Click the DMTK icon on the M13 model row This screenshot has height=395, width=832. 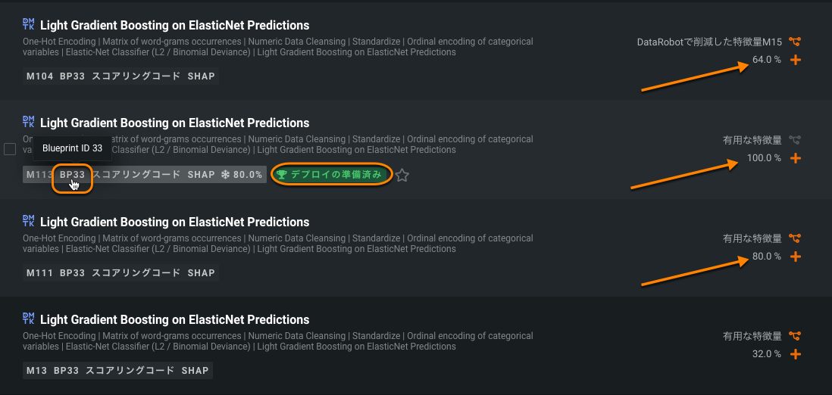[x=29, y=319]
